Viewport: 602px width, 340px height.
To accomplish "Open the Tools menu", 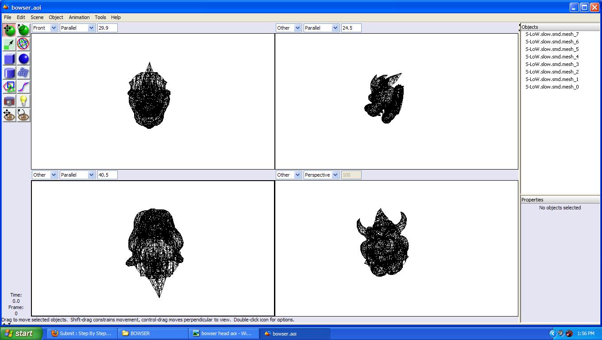I will pyautogui.click(x=100, y=17).
